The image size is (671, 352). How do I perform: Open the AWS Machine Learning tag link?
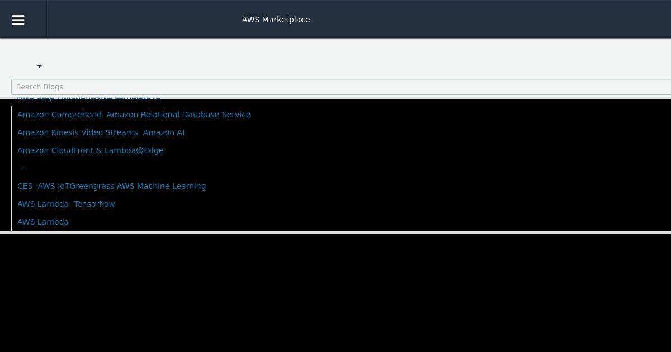[162, 186]
